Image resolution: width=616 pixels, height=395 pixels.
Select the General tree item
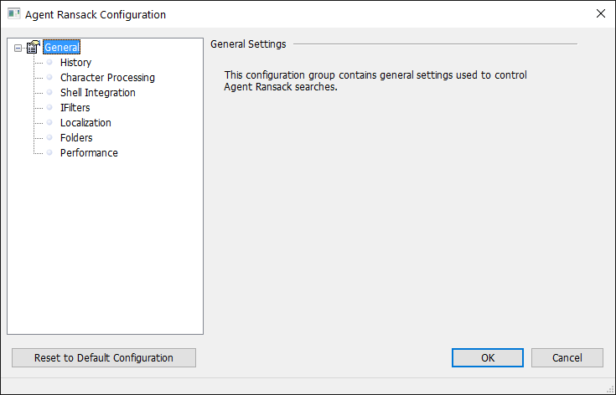[x=61, y=47]
